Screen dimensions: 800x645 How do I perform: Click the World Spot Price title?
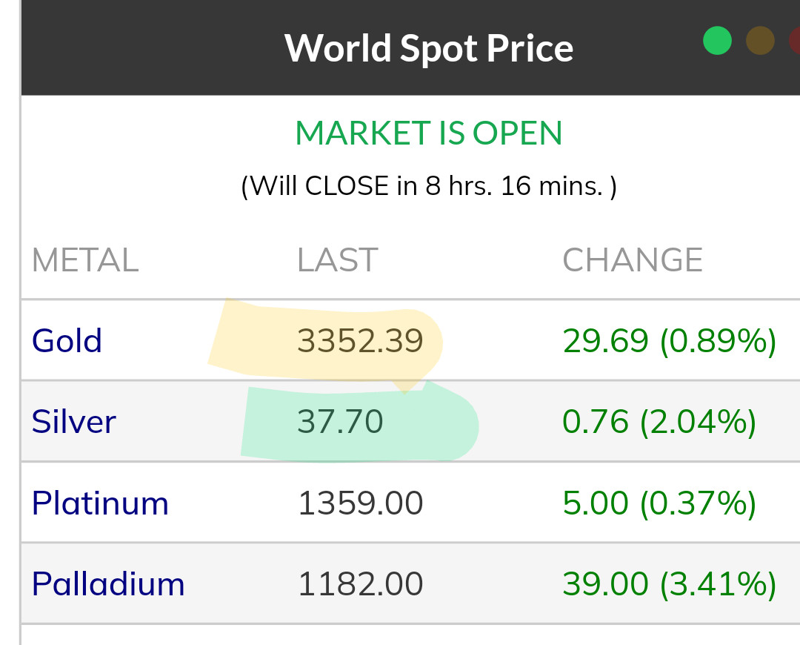pos(429,47)
